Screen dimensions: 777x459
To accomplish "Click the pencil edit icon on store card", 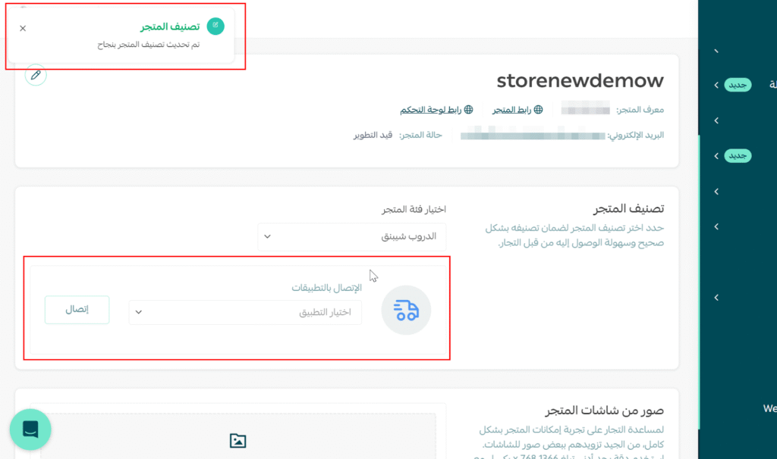I will tap(36, 75).
